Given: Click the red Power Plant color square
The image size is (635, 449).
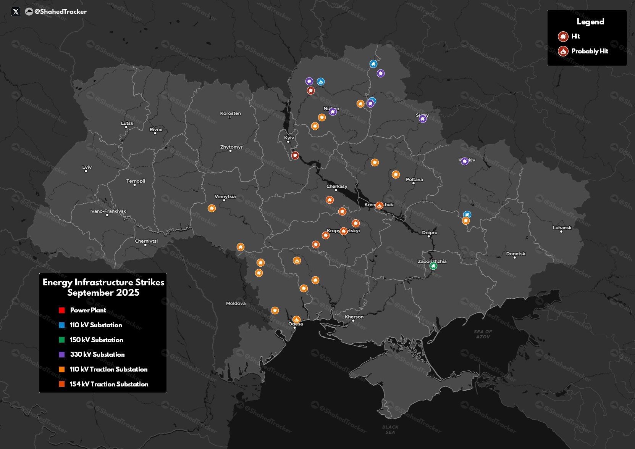Looking at the screenshot, I should [x=61, y=310].
